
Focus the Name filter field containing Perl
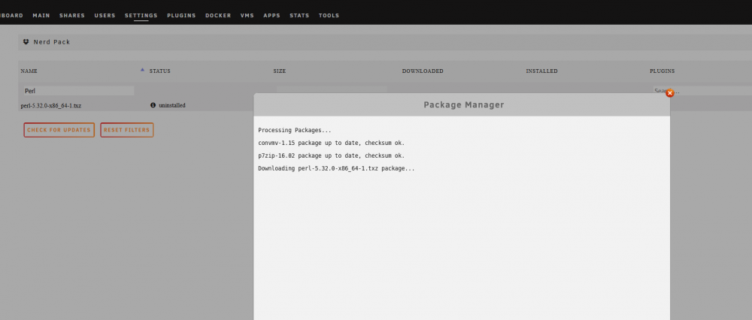(x=79, y=91)
